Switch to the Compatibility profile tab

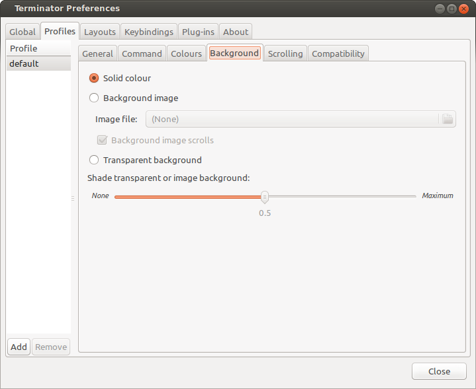coord(338,53)
